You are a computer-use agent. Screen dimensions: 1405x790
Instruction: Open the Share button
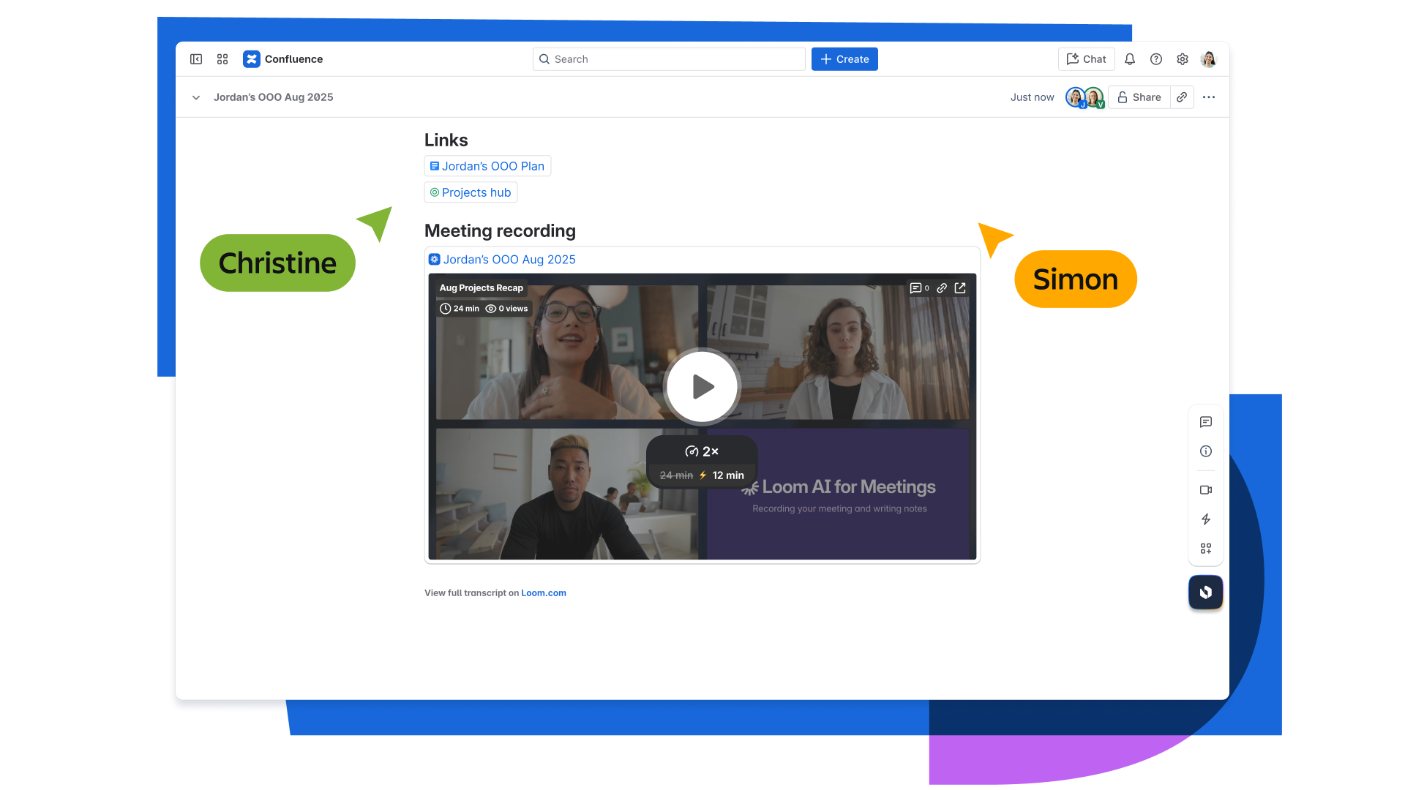1139,97
